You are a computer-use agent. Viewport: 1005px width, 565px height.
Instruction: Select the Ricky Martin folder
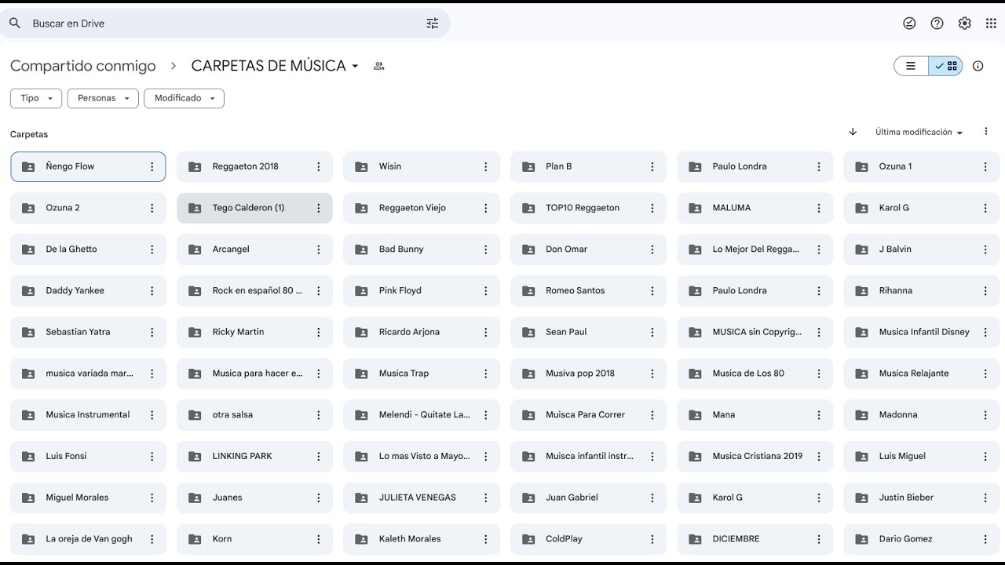pyautogui.click(x=255, y=332)
